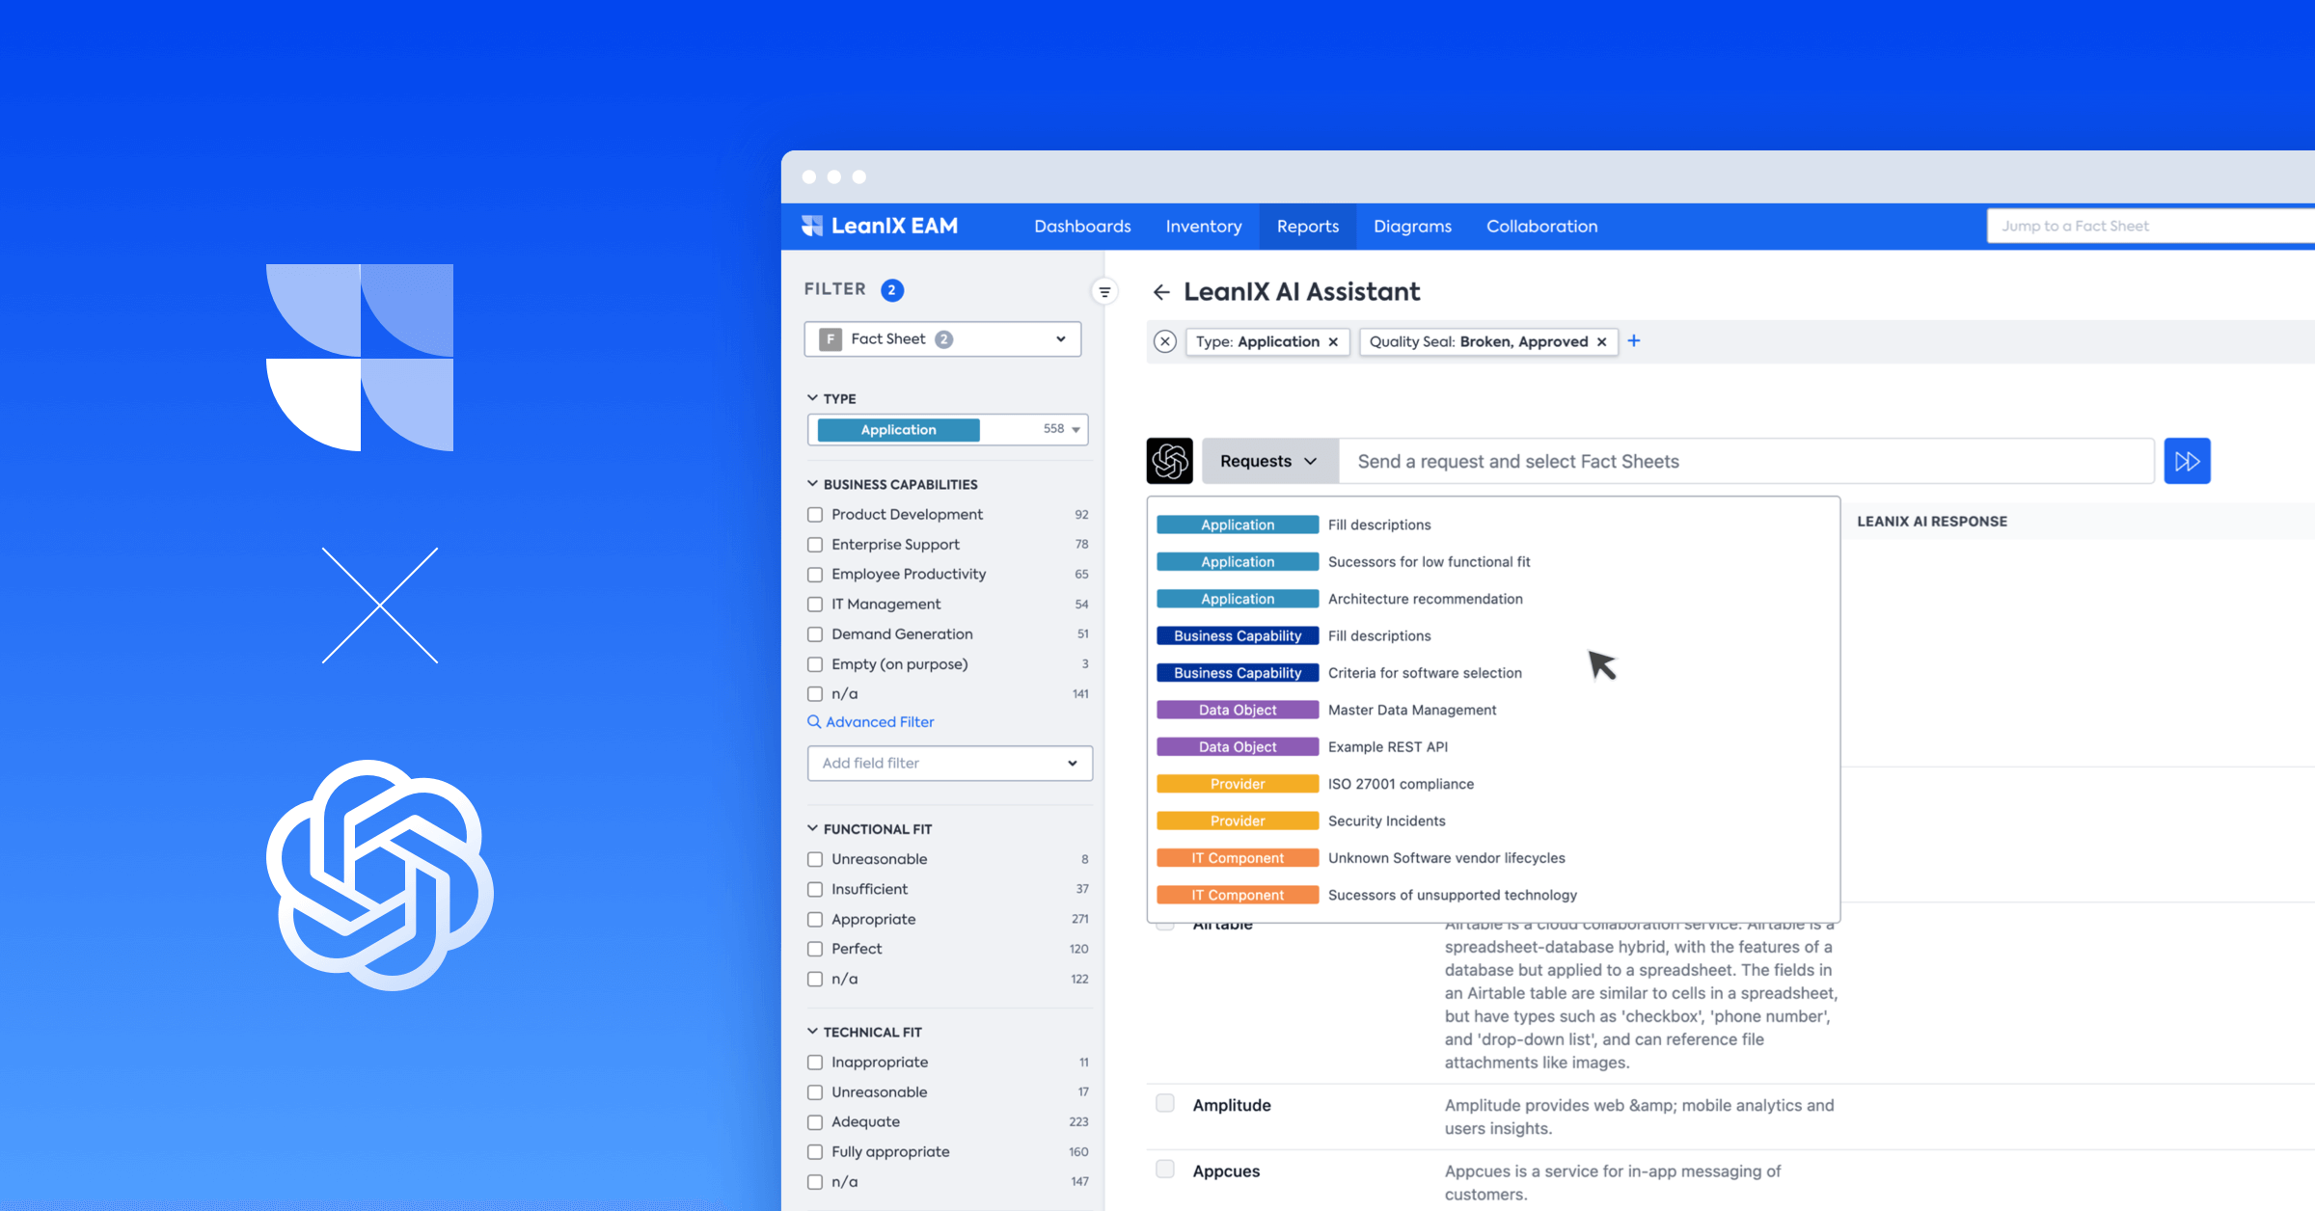2315x1211 pixels.
Task: Click the circled X to clear all filters
Action: (x=1165, y=341)
